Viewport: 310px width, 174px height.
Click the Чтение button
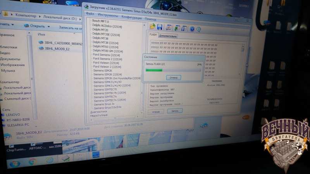click(156, 111)
